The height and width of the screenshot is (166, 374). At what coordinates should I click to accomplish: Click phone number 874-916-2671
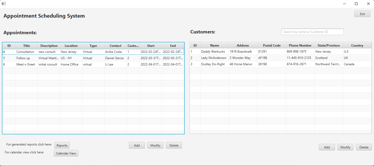300,64
